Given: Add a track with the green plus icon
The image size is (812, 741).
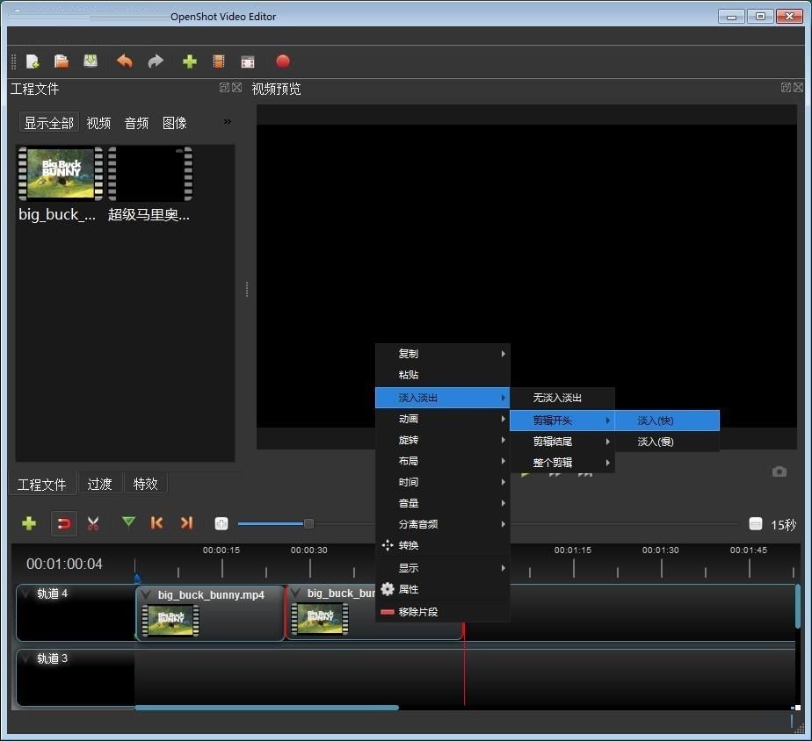Looking at the screenshot, I should pos(29,523).
